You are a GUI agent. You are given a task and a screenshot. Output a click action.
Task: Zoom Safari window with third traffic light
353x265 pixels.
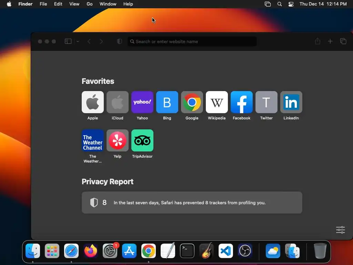pyautogui.click(x=54, y=41)
